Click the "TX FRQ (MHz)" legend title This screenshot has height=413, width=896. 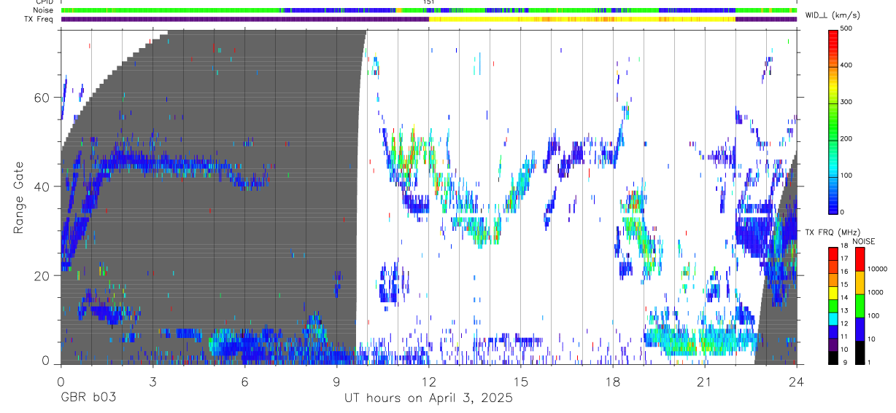[x=832, y=232]
